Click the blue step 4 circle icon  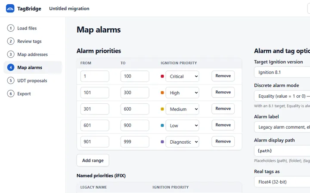click(11, 67)
